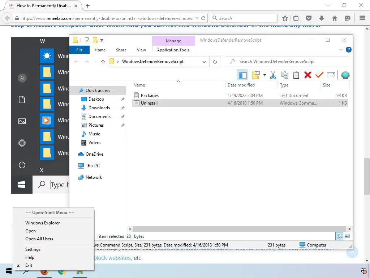Click the Firefox Downloads arrow icon
The image size is (370, 278).
[x=321, y=18]
